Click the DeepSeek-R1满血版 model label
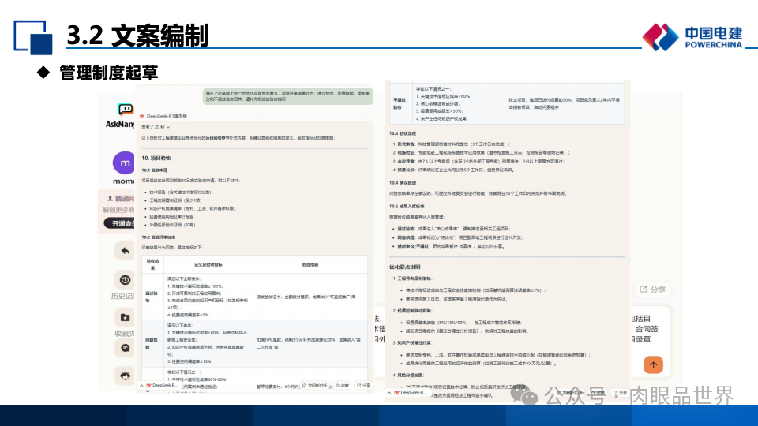Viewport: 758px width, 426px height. click(167, 117)
